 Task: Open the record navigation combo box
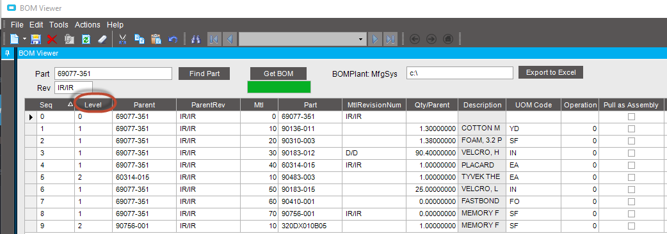click(302, 40)
